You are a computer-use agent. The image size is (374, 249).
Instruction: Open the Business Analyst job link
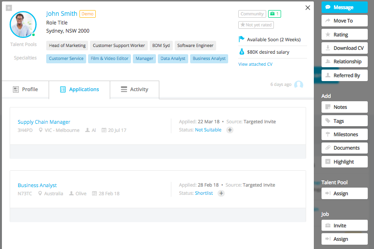tap(37, 185)
